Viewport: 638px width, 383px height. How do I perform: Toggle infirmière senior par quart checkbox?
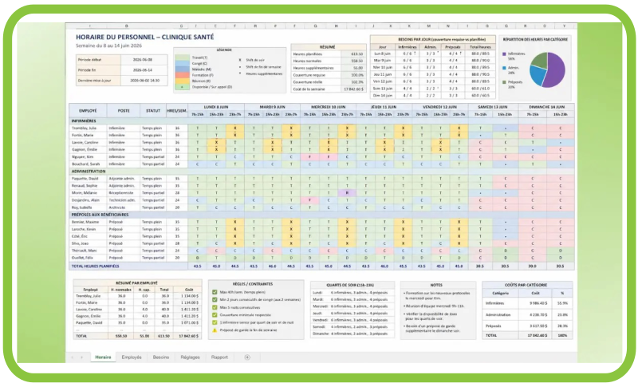coord(215,322)
